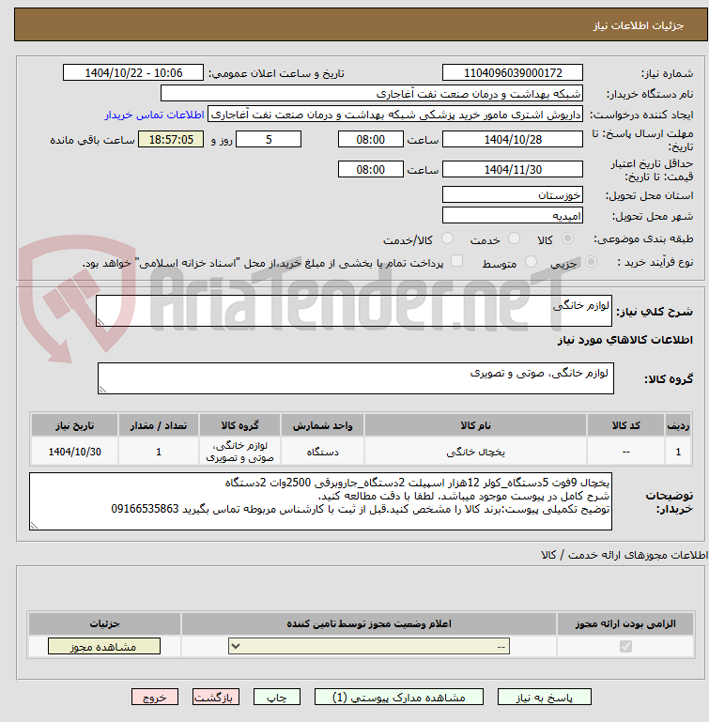Click the نام کالا column header
This screenshot has height=722, width=709.
pos(475,425)
